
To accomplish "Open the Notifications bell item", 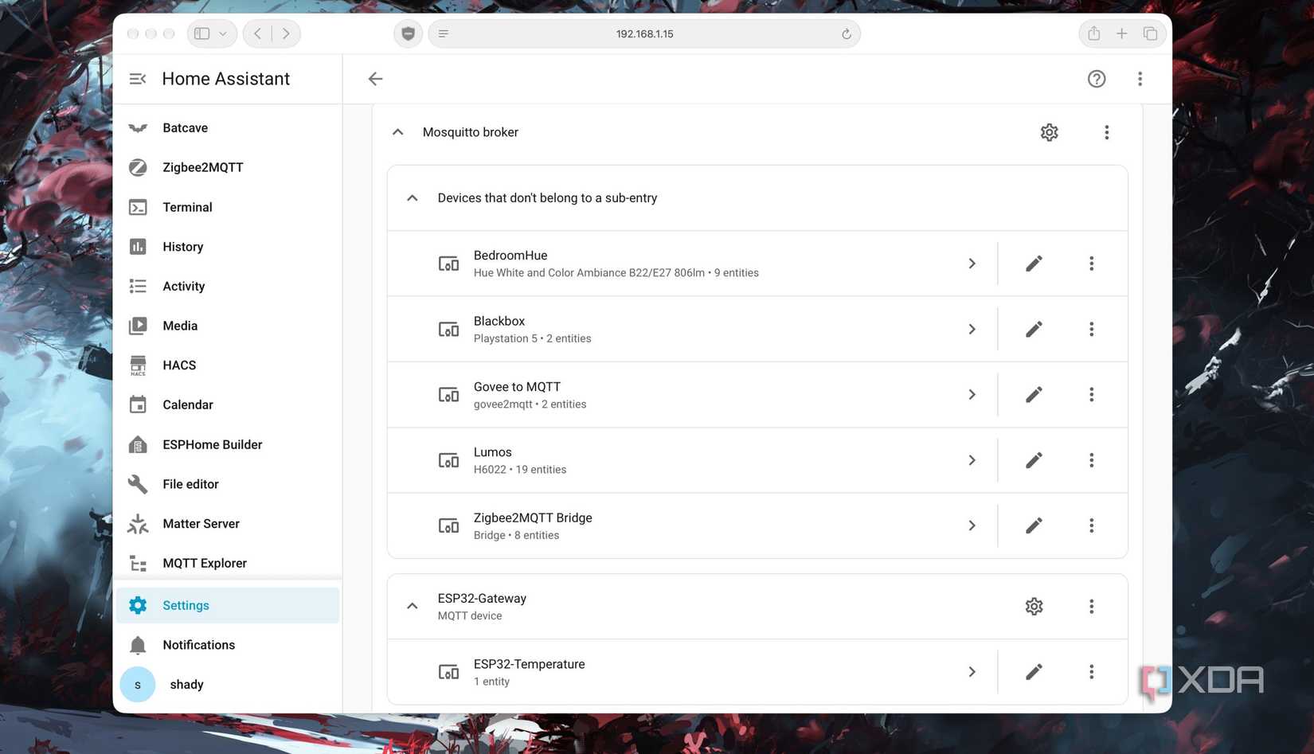I will click(229, 645).
